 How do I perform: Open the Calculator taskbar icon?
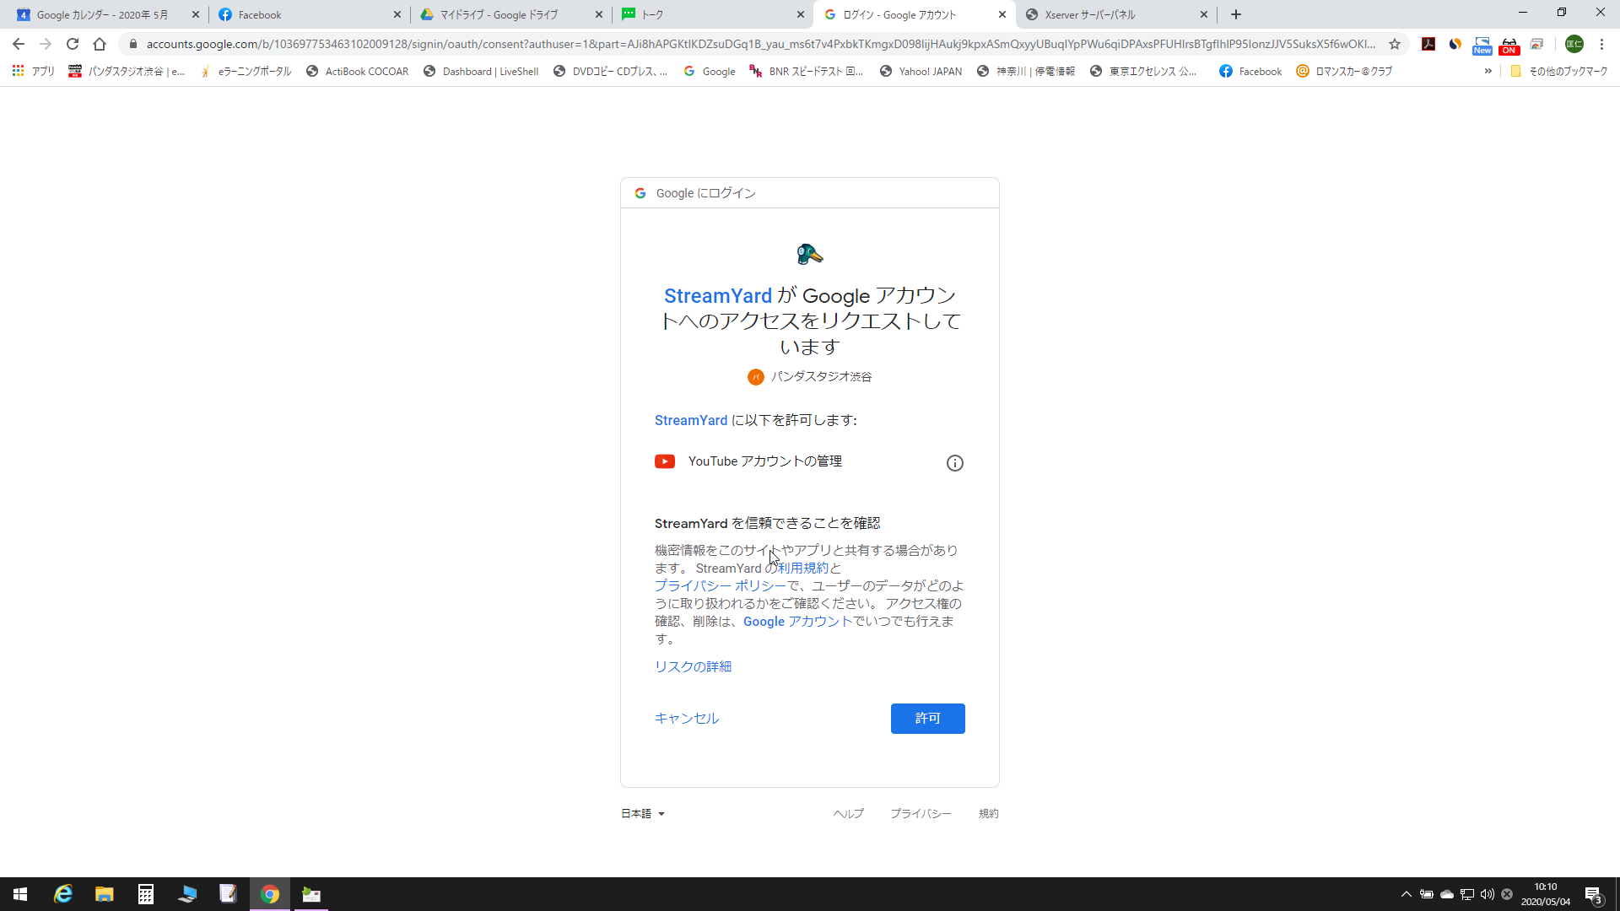[x=146, y=894]
